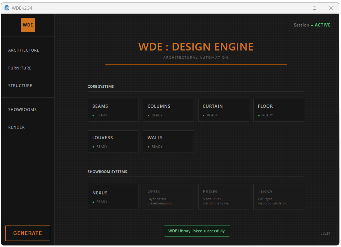Click the ARCHITECTURAL AUTOMATION subtitle
The height and width of the screenshot is (247, 341).
click(196, 57)
